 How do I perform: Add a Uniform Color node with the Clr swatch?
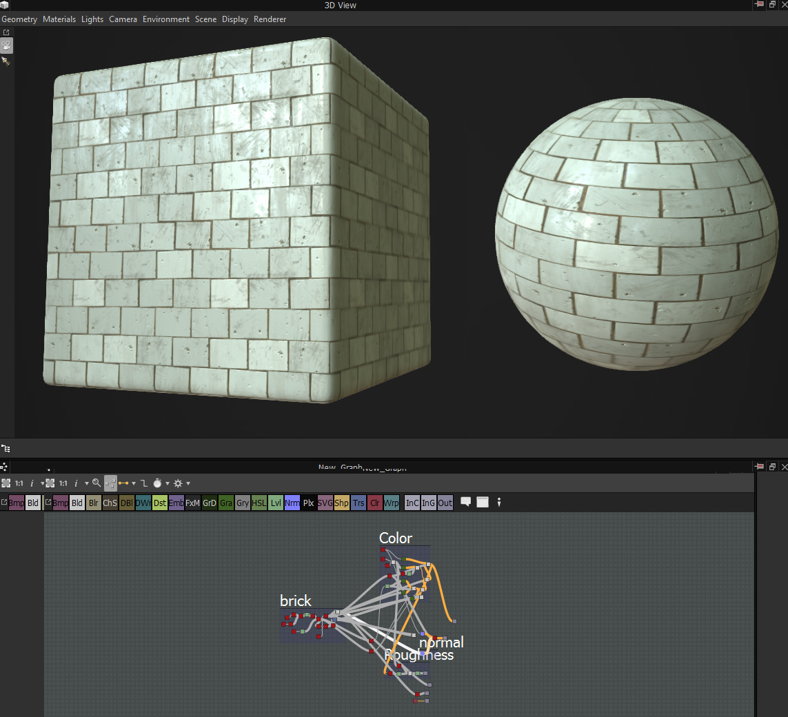[374, 503]
